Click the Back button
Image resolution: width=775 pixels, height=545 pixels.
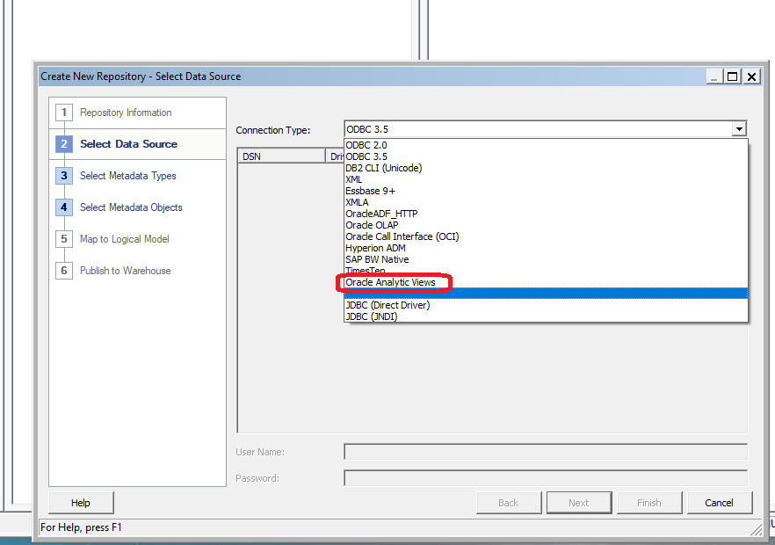coord(509,503)
